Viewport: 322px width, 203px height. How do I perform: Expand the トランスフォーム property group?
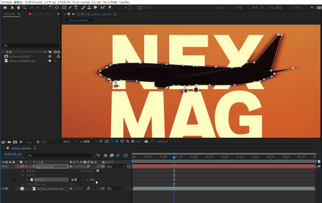click(23, 184)
